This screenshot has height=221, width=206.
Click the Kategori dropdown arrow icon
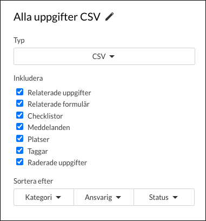(x=58, y=197)
